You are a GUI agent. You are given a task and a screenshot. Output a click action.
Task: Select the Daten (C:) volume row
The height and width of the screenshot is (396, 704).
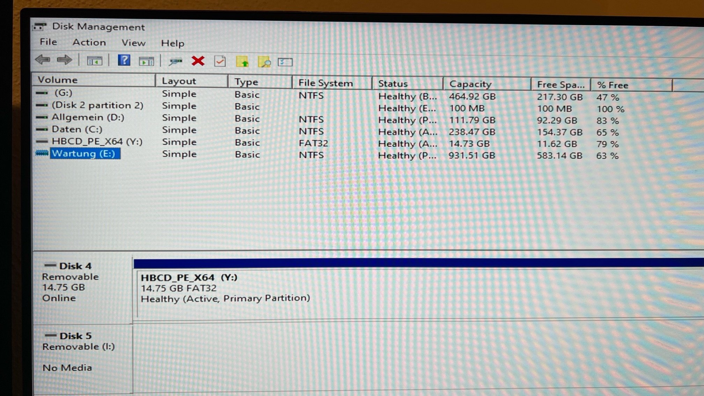(x=77, y=130)
